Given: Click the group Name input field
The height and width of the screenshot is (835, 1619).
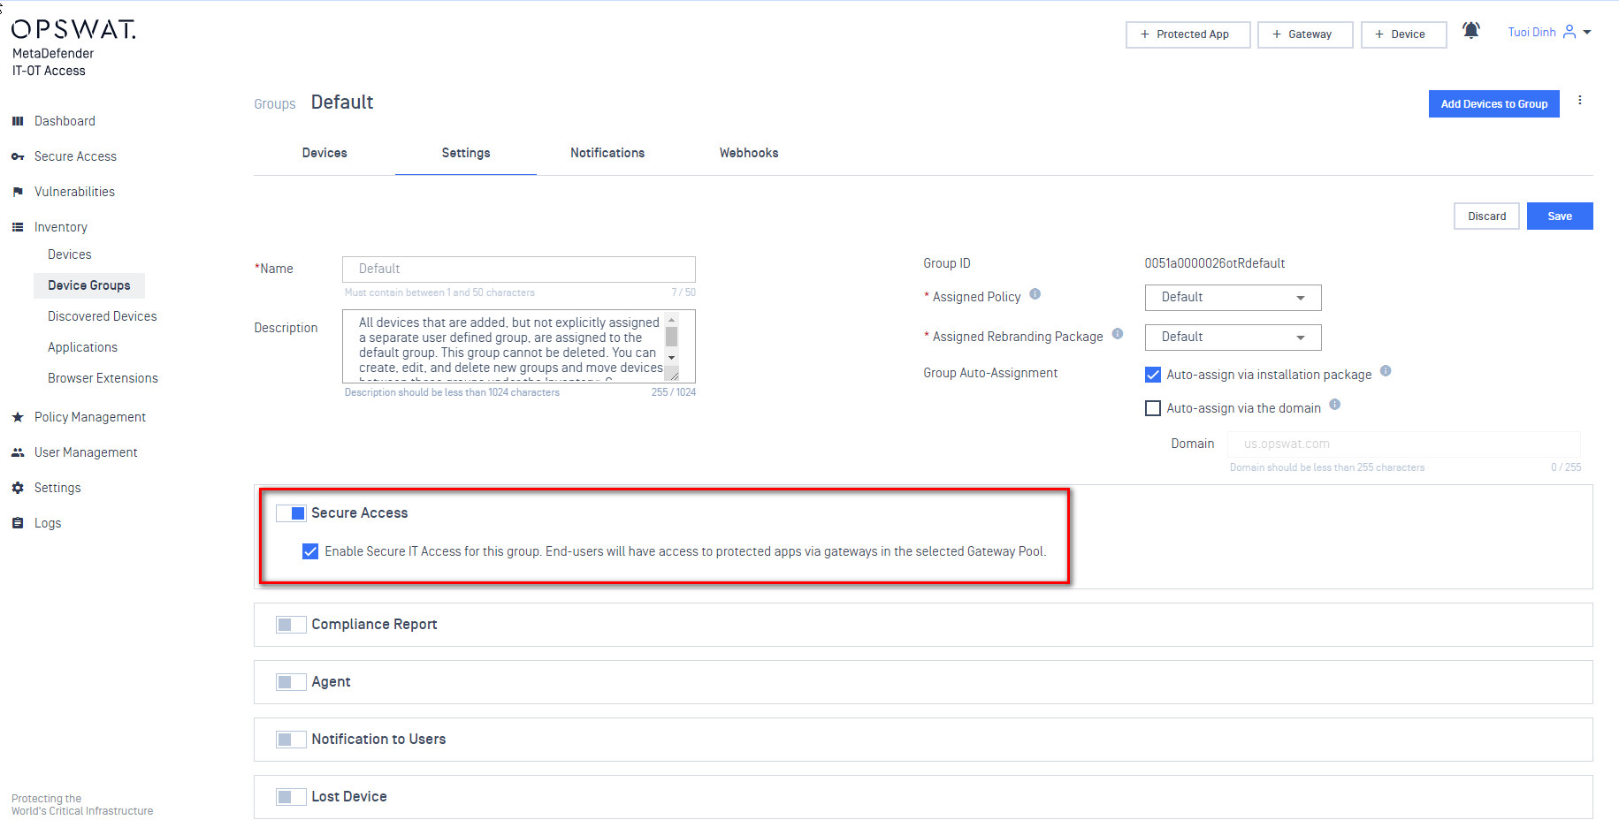Looking at the screenshot, I should (518, 269).
